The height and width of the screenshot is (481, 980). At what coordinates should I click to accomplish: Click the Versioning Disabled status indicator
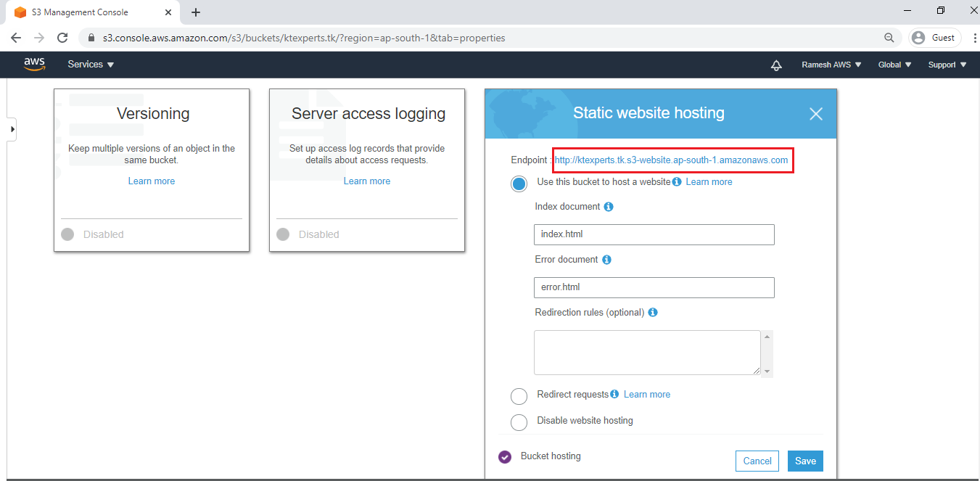pyautogui.click(x=67, y=234)
